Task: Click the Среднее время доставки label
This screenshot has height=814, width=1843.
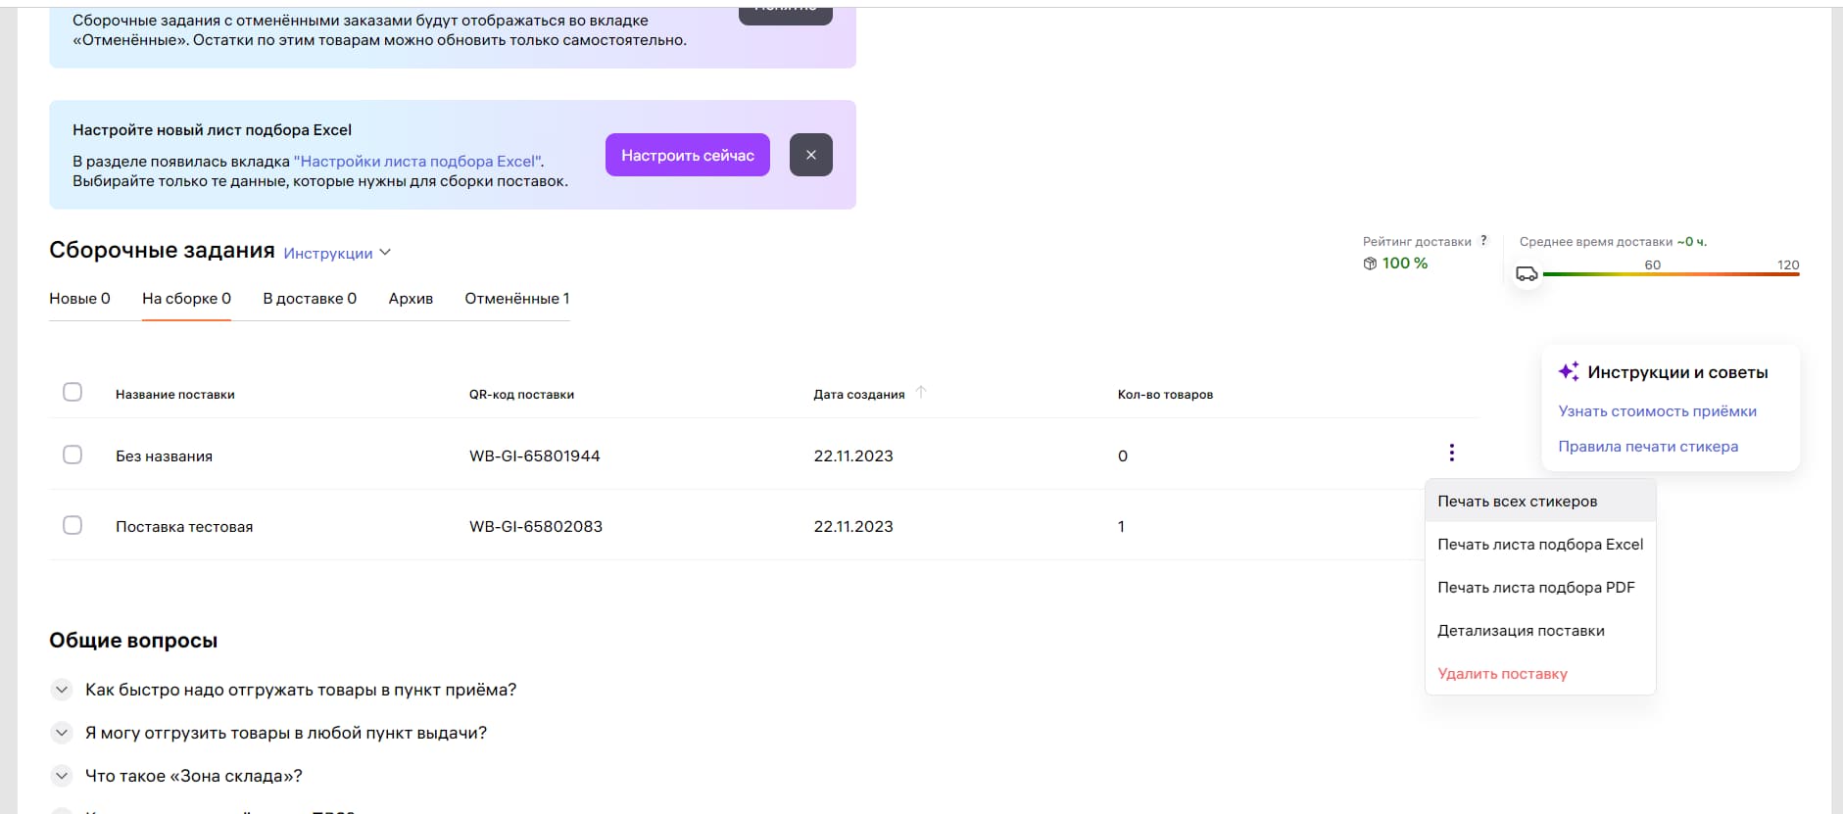Action: 1595,241
